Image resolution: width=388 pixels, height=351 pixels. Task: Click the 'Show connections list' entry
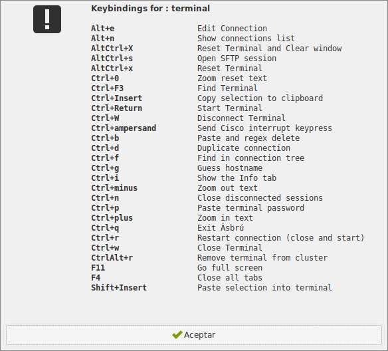point(246,39)
